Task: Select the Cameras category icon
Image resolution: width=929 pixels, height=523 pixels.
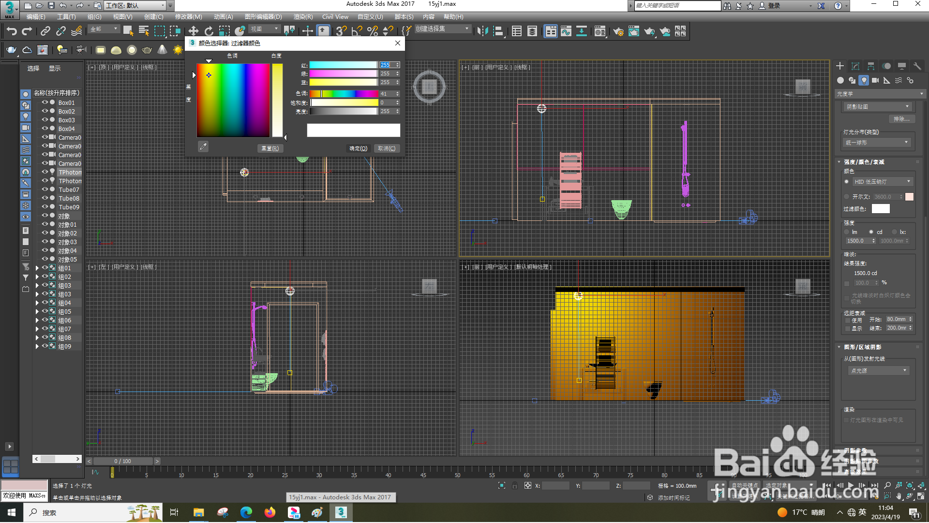Action: pos(875,81)
